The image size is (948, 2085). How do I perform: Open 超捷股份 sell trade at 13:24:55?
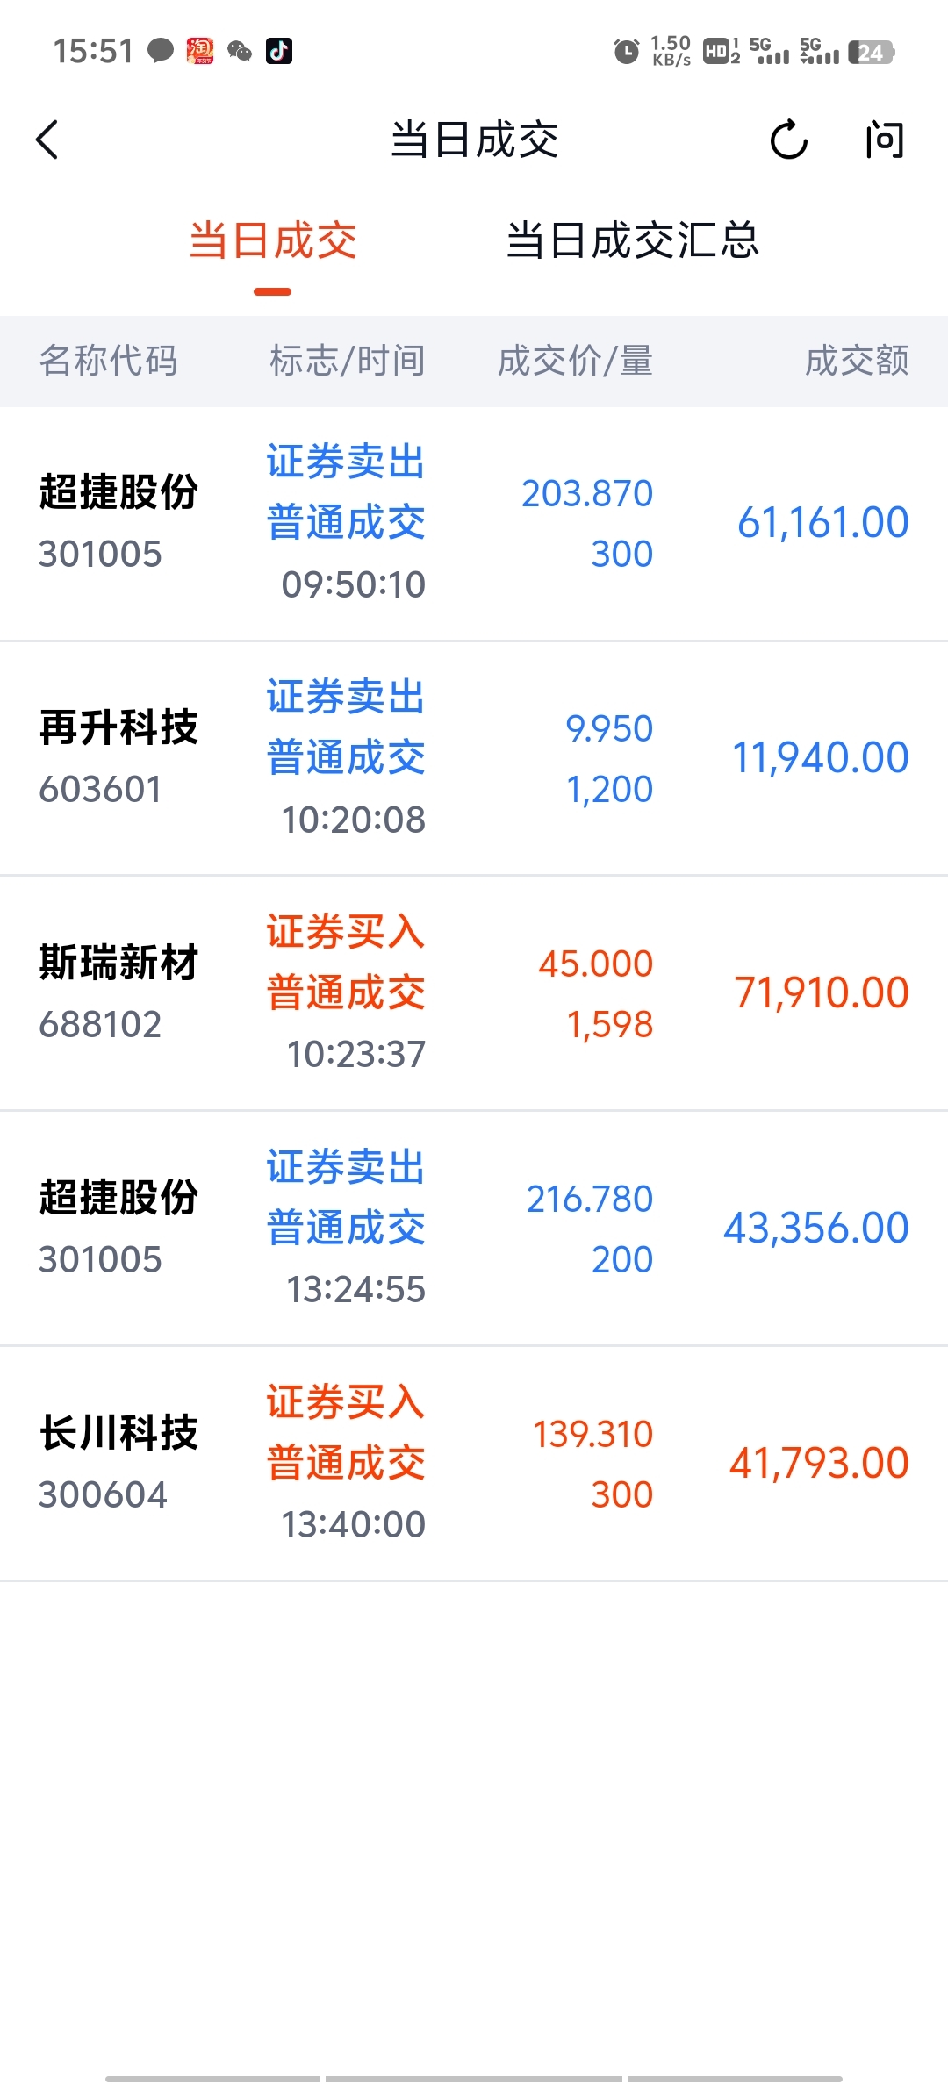pos(474,1229)
